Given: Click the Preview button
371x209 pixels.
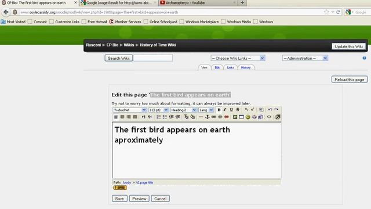Looking at the screenshot, I should pos(139,199).
